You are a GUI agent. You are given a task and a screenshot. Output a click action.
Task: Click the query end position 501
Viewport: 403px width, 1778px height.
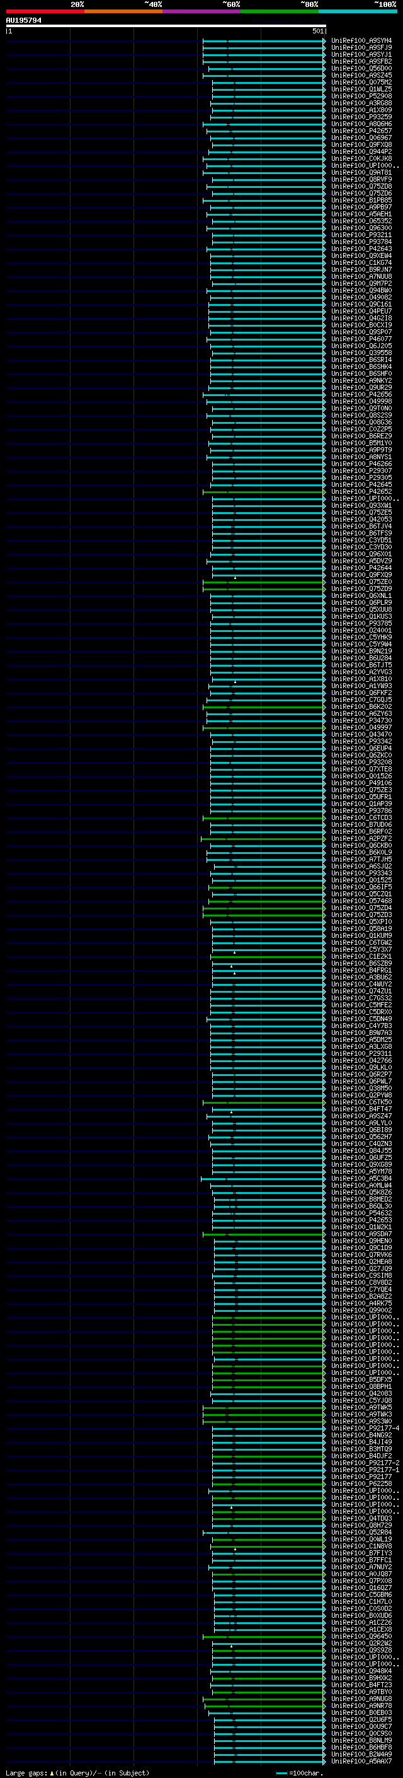click(x=317, y=31)
